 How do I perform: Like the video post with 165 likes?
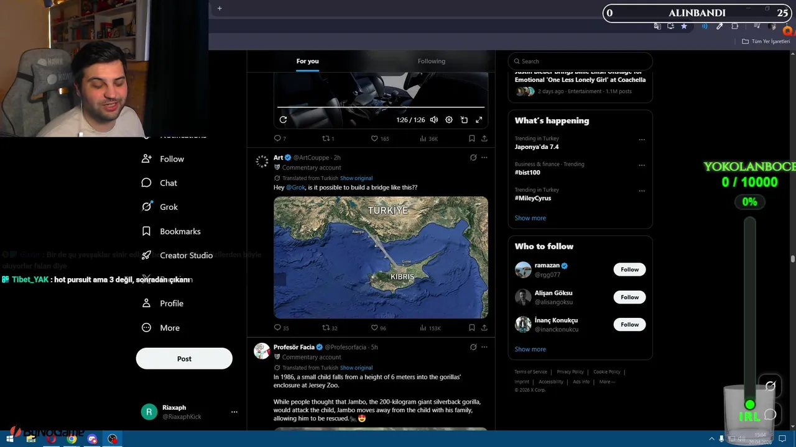[x=379, y=138]
